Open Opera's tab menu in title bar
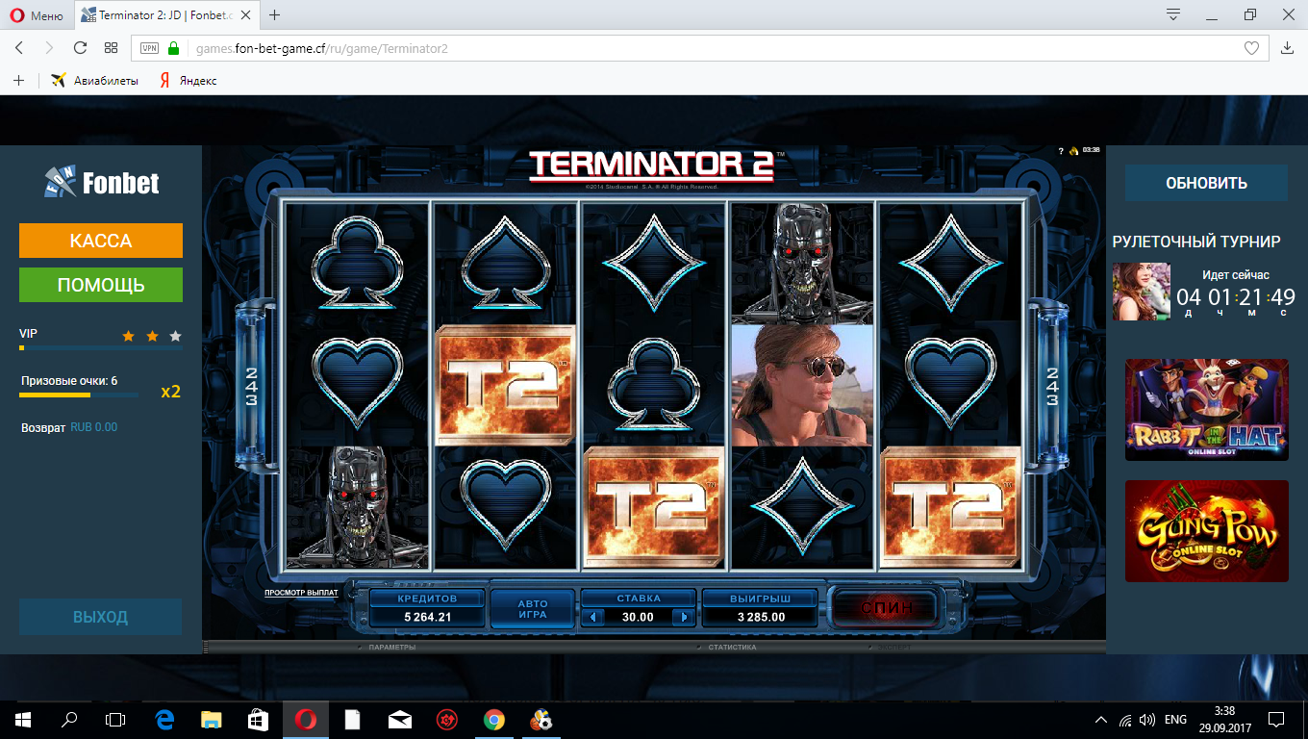 pyautogui.click(x=1173, y=14)
